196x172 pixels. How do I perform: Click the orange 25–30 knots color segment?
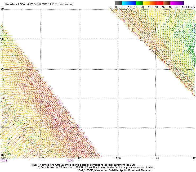(x=153, y=3)
